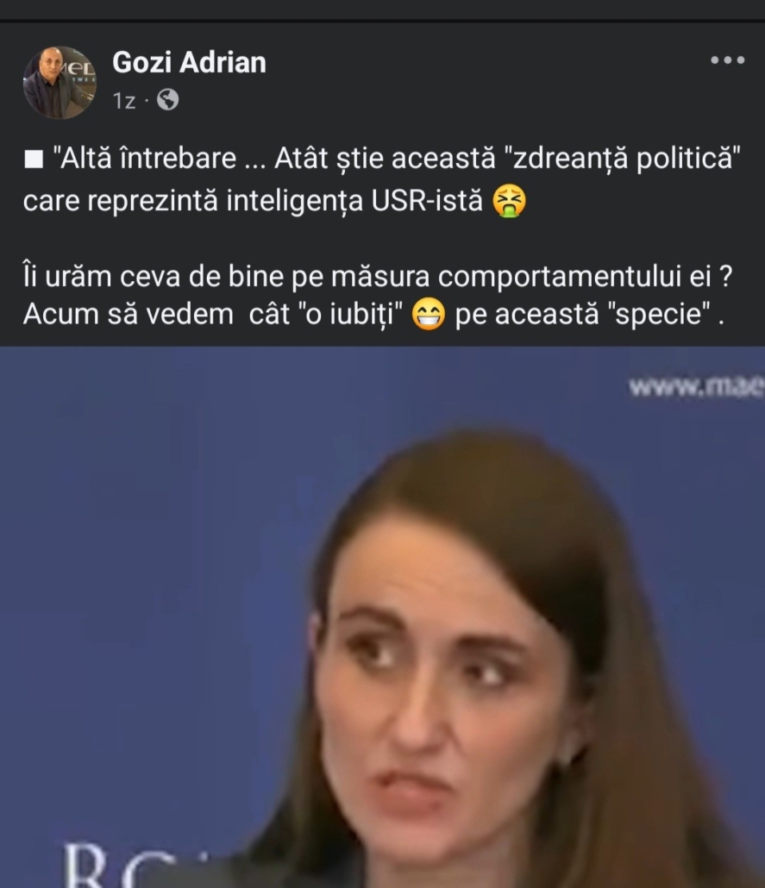The width and height of the screenshot is (765, 888).
Task: Click the "www.mae" watermark on the image
Action: (x=696, y=387)
